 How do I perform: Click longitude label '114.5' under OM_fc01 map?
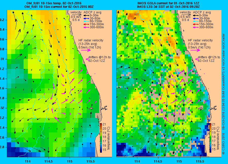tap(49, 161)
